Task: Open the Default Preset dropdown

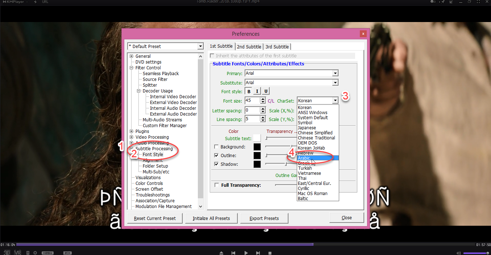Action: pos(200,46)
